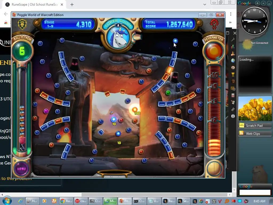The width and height of the screenshot is (273, 205).
Task: Click the unicorn Super Guide character portrait
Action: pyautogui.click(x=118, y=38)
